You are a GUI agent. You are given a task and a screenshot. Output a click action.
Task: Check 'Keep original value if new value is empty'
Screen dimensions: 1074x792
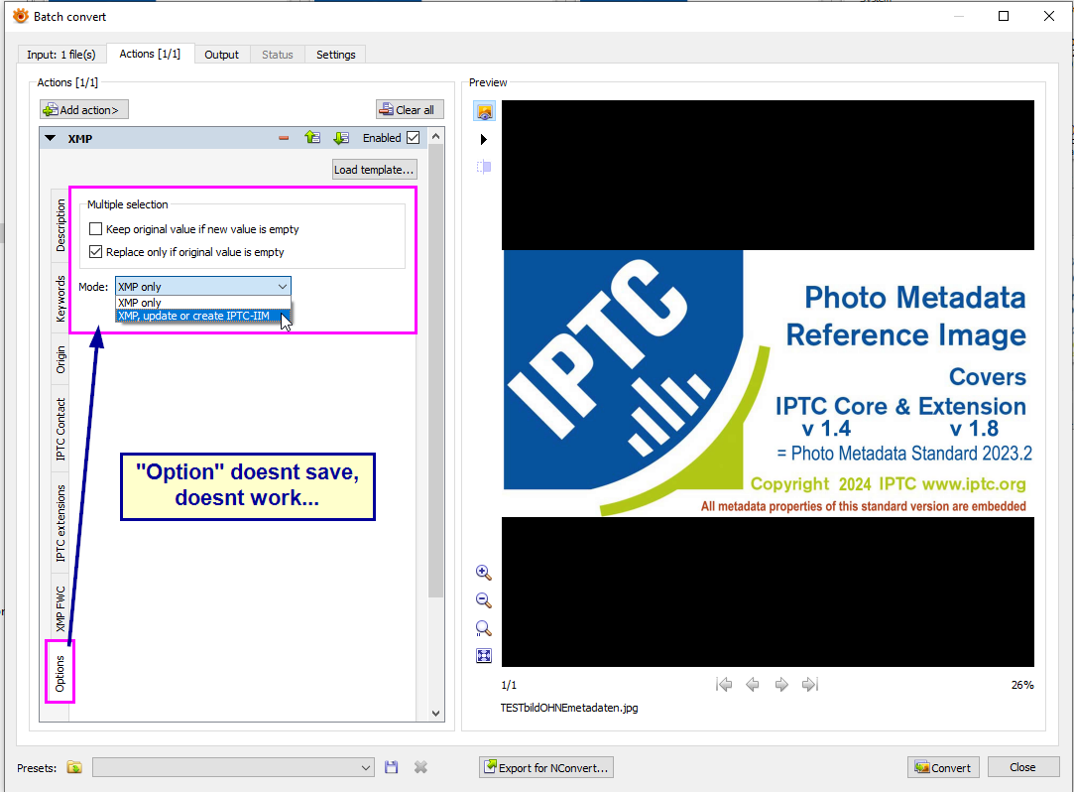point(96,229)
